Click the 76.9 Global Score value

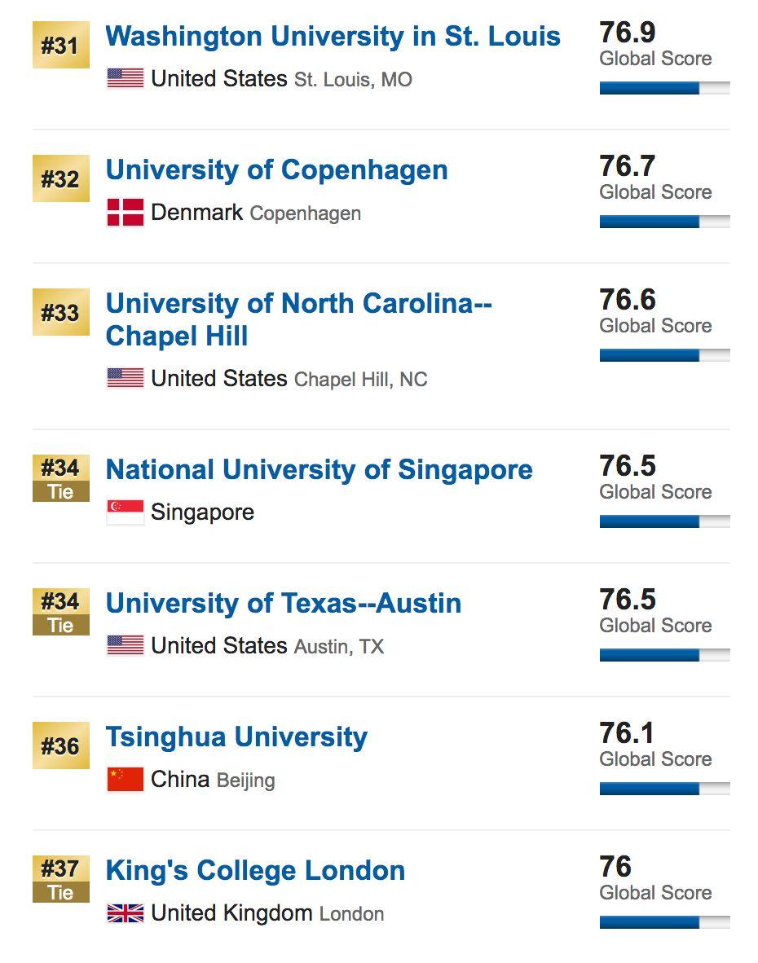628,33
